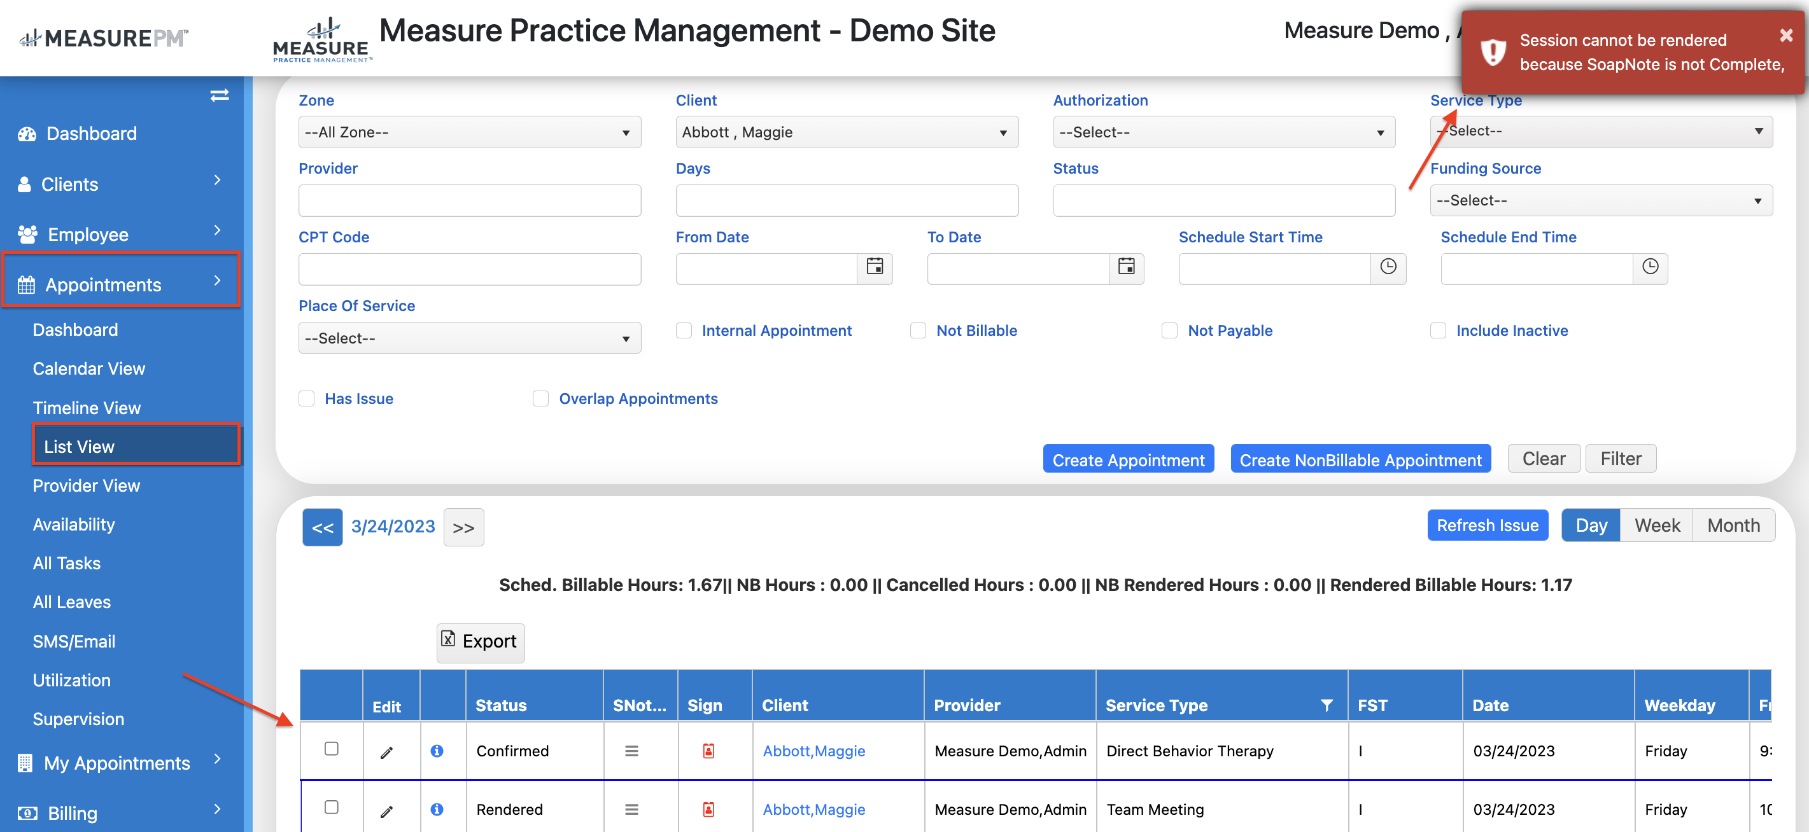The image size is (1809, 832).
Task: Click the pencil edit icon for Confirmed appointment
Action: (x=386, y=752)
